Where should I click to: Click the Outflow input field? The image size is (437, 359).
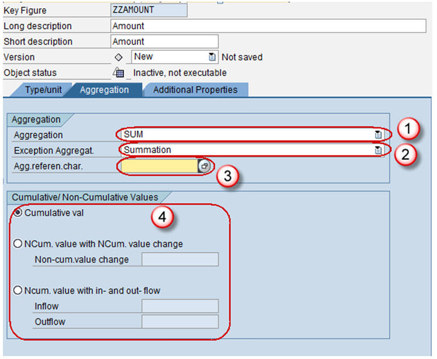click(x=180, y=322)
